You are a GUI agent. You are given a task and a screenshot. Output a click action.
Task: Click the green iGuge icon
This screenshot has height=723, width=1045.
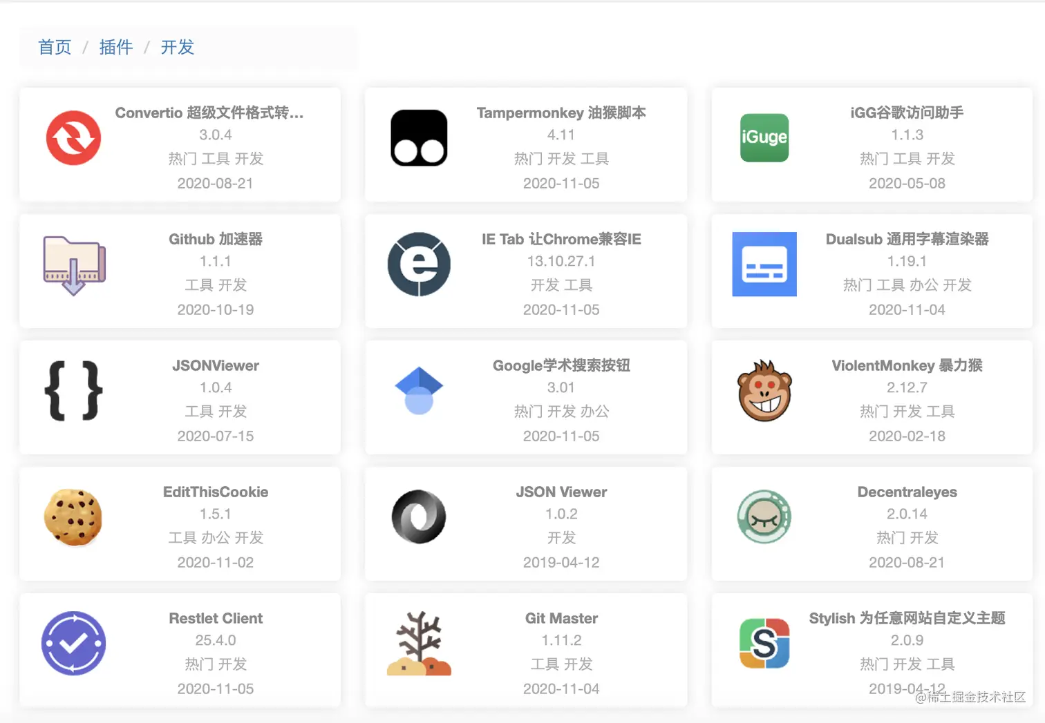(764, 138)
